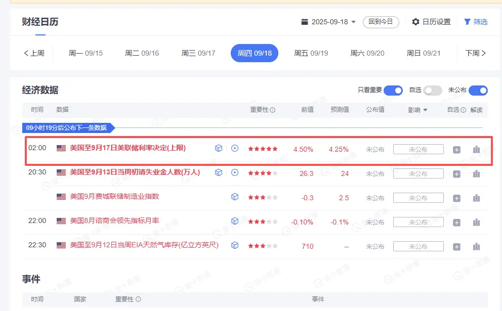Open bar chart for EIA天然气库存 row
Screen dimensions: 502x311
tap(476, 246)
